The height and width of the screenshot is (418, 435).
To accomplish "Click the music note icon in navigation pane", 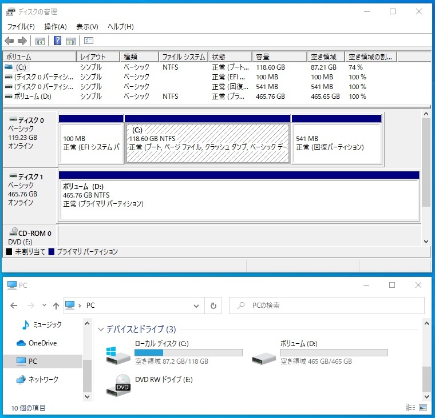I will 26,325.
